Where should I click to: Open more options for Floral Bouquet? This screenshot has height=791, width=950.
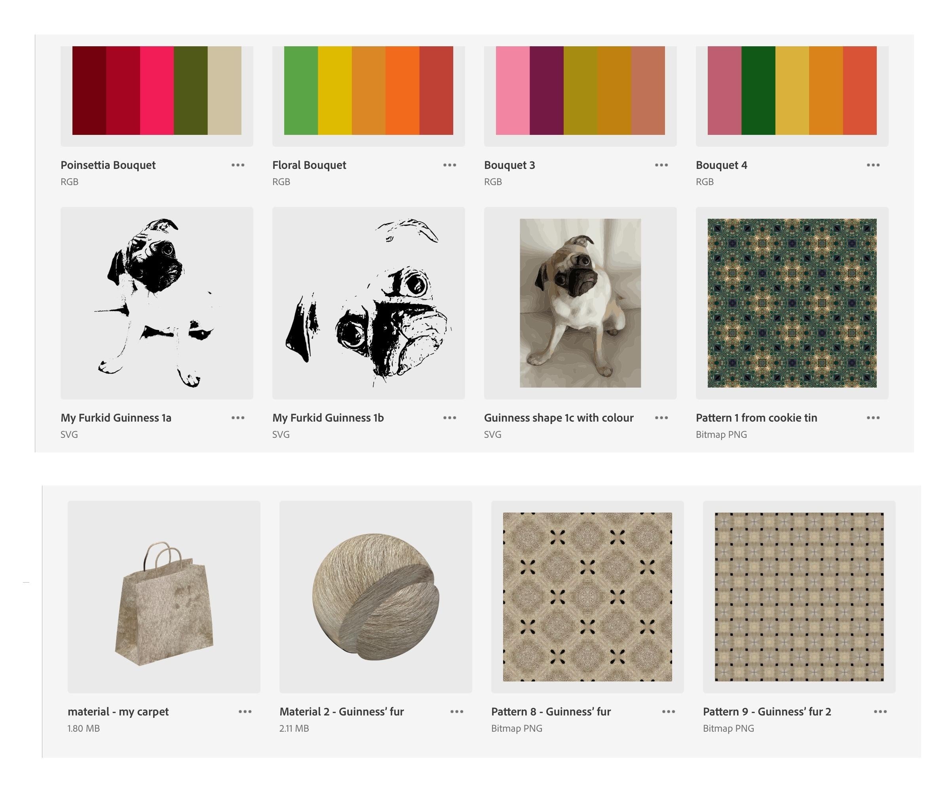[x=450, y=165]
